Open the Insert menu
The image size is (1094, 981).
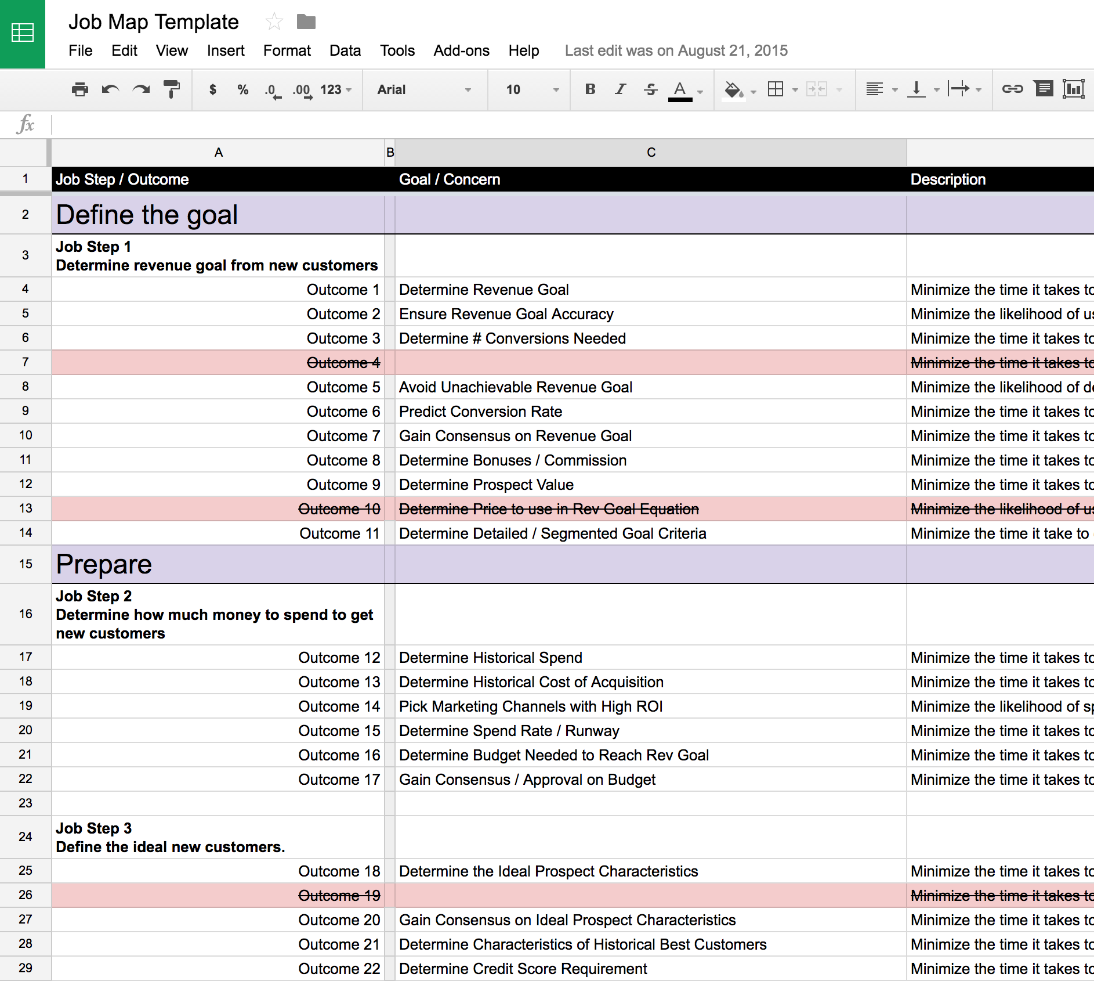tap(226, 51)
